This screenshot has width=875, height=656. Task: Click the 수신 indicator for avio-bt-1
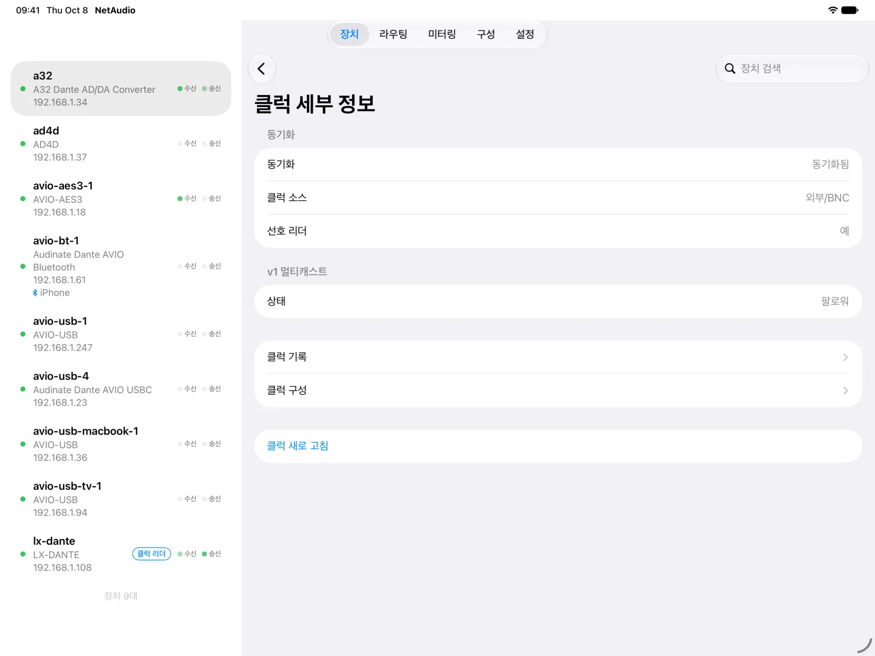click(x=187, y=266)
